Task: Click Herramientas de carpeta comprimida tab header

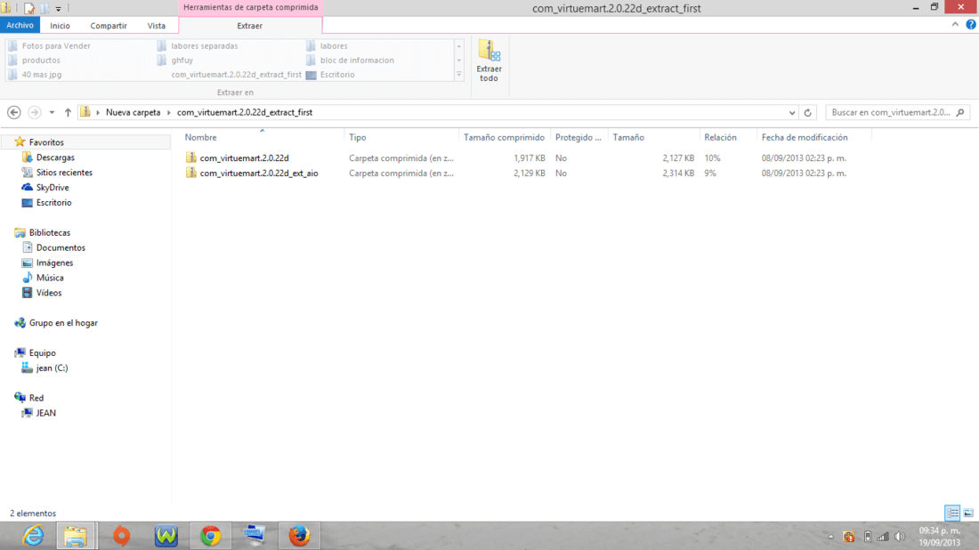Action: [x=250, y=7]
